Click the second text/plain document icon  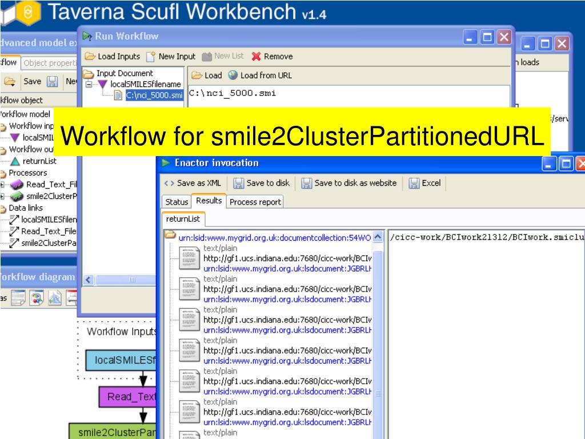189,289
